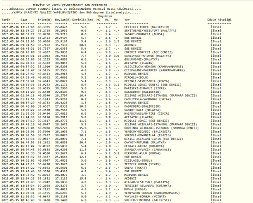Viewport: 253px width, 203px height.
Task: Click the time value '13:27:45'
Action: pos(27,27)
